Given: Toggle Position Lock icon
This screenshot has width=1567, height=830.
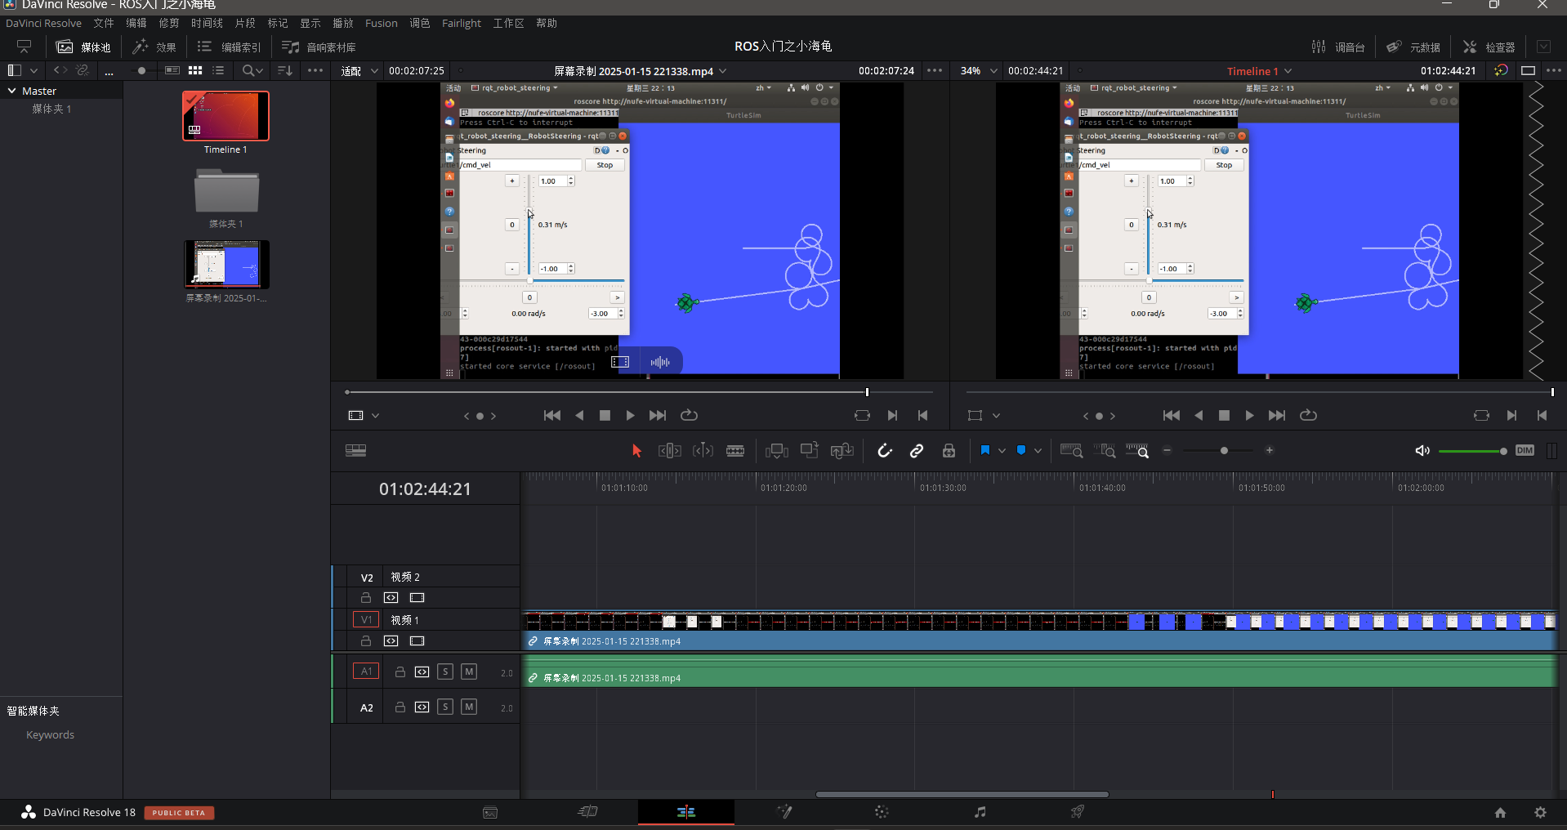Looking at the screenshot, I should point(949,451).
